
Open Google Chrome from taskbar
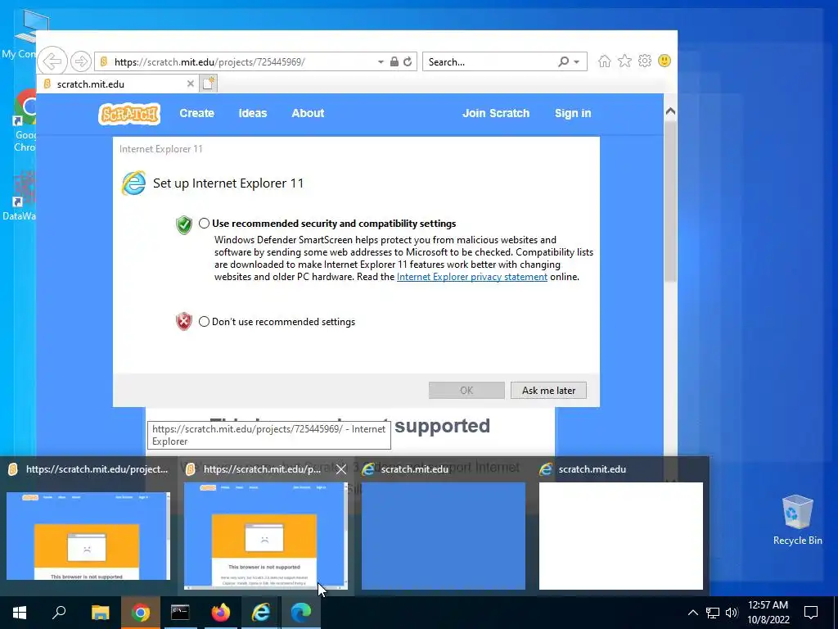tap(141, 613)
